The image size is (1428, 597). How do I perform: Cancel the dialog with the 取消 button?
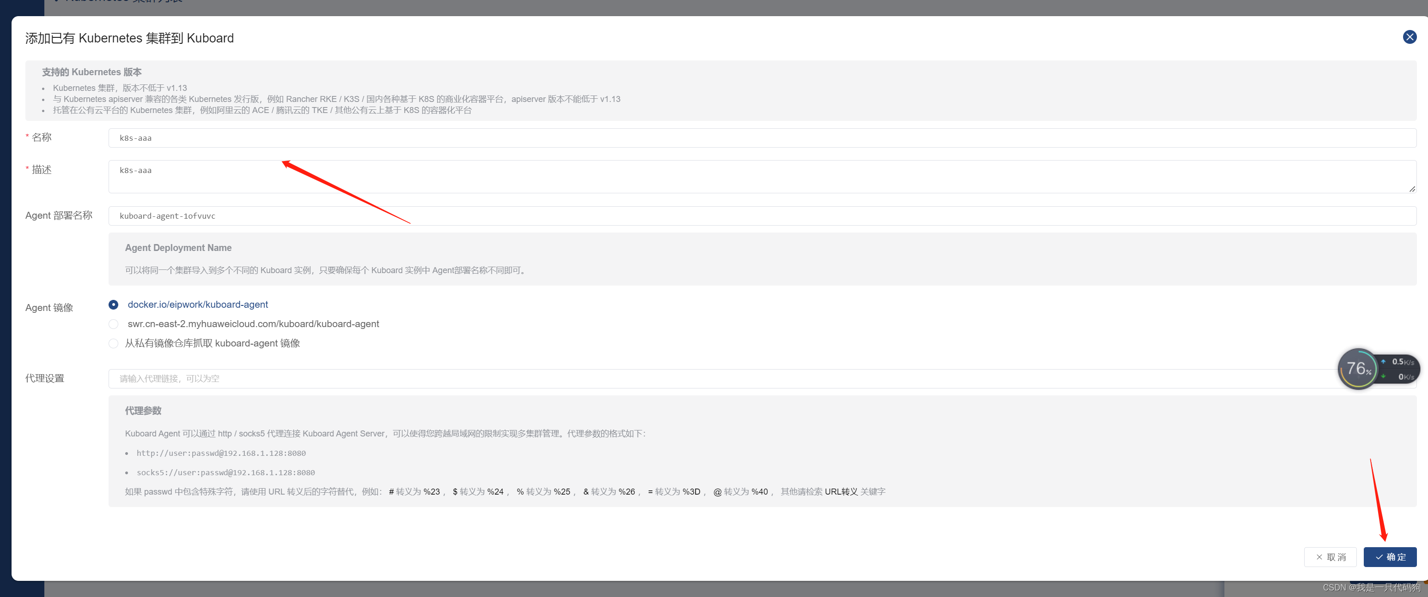pyautogui.click(x=1331, y=556)
